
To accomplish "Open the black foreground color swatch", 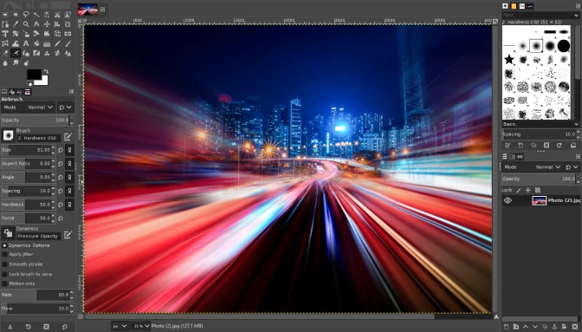I will (x=34, y=75).
